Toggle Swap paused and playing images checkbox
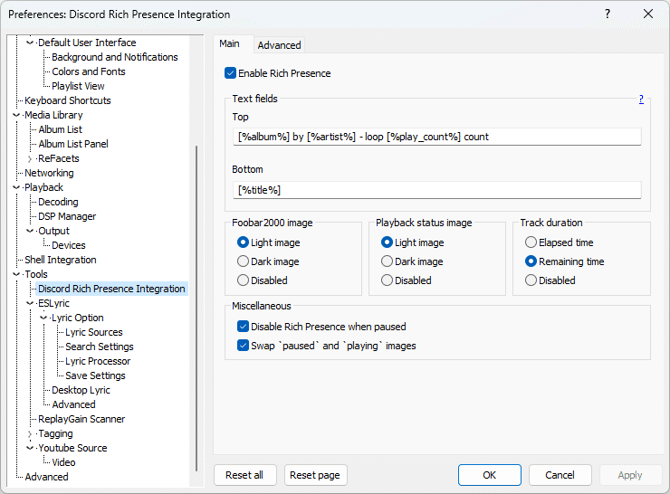Image resolution: width=670 pixels, height=494 pixels. [x=243, y=346]
